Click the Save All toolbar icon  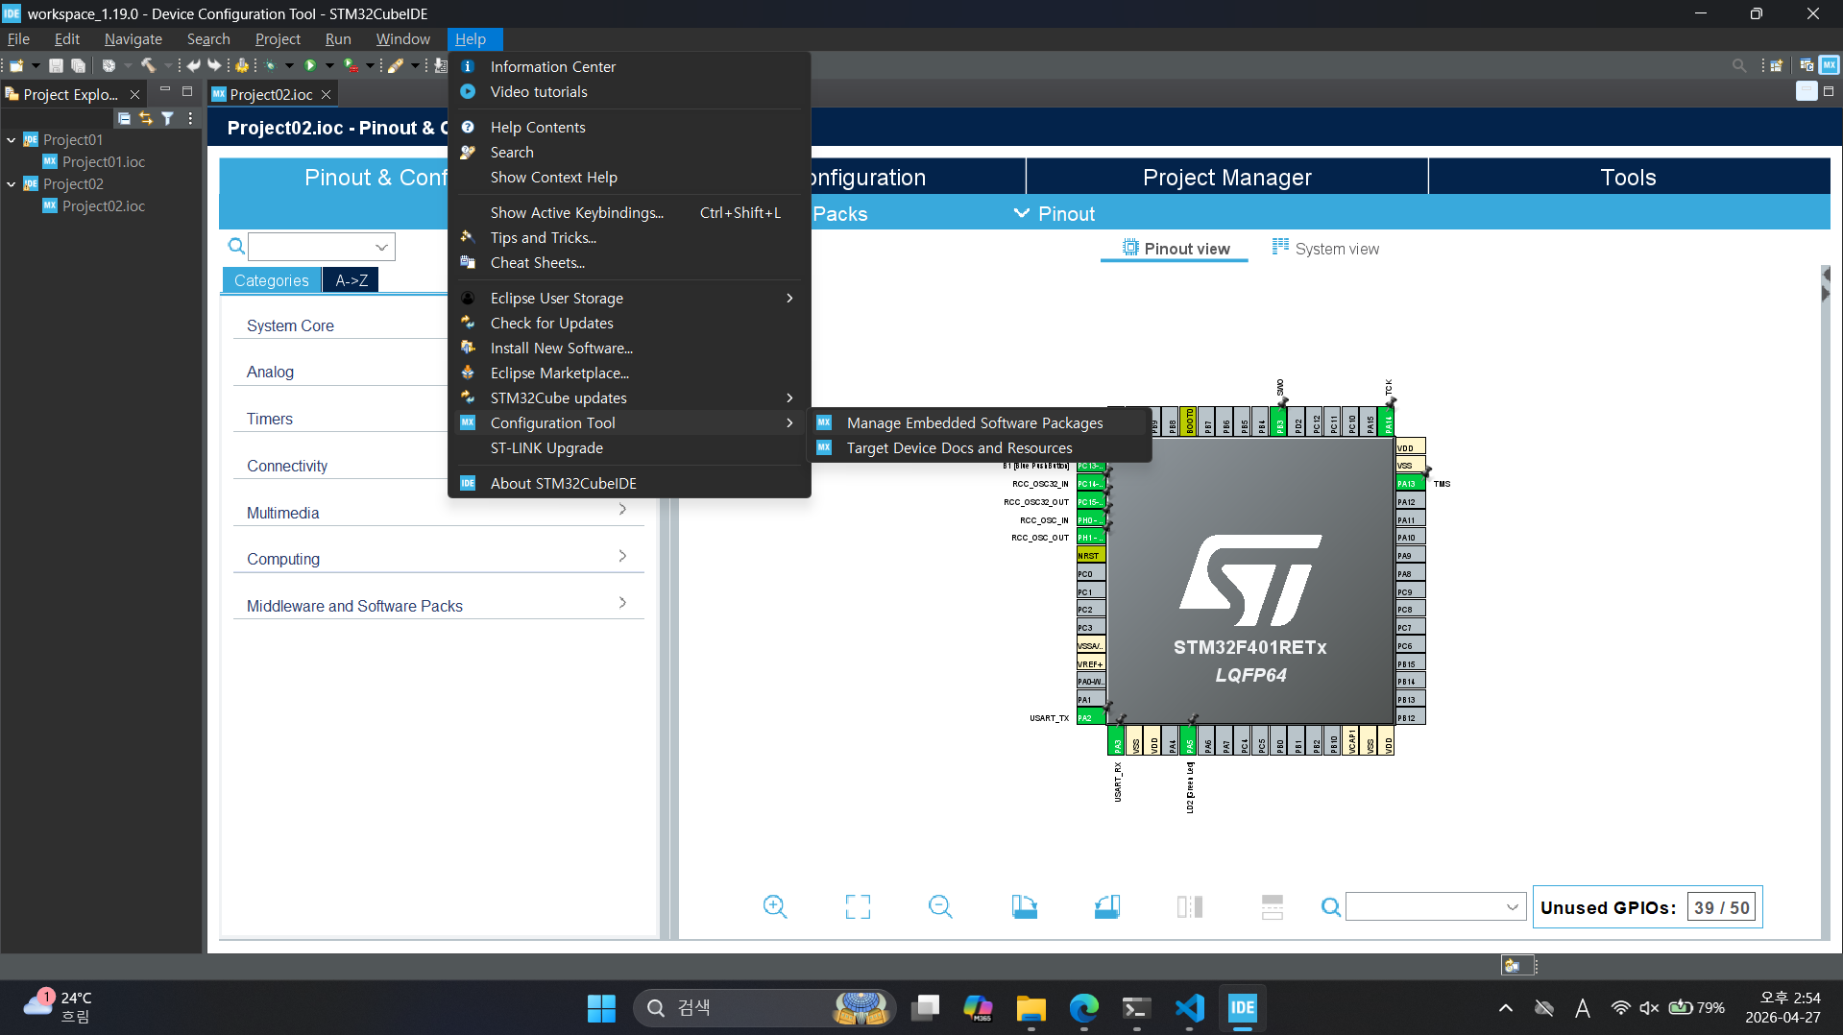tap(78, 65)
